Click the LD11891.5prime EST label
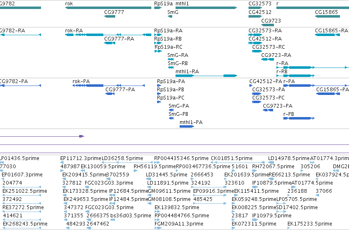Screen dimensions: 349x230 point(168,183)
